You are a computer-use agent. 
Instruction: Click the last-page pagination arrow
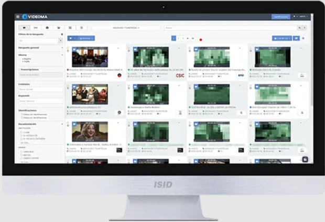tap(193, 38)
